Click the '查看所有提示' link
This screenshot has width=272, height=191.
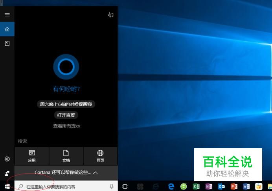pyautogui.click(x=66, y=126)
